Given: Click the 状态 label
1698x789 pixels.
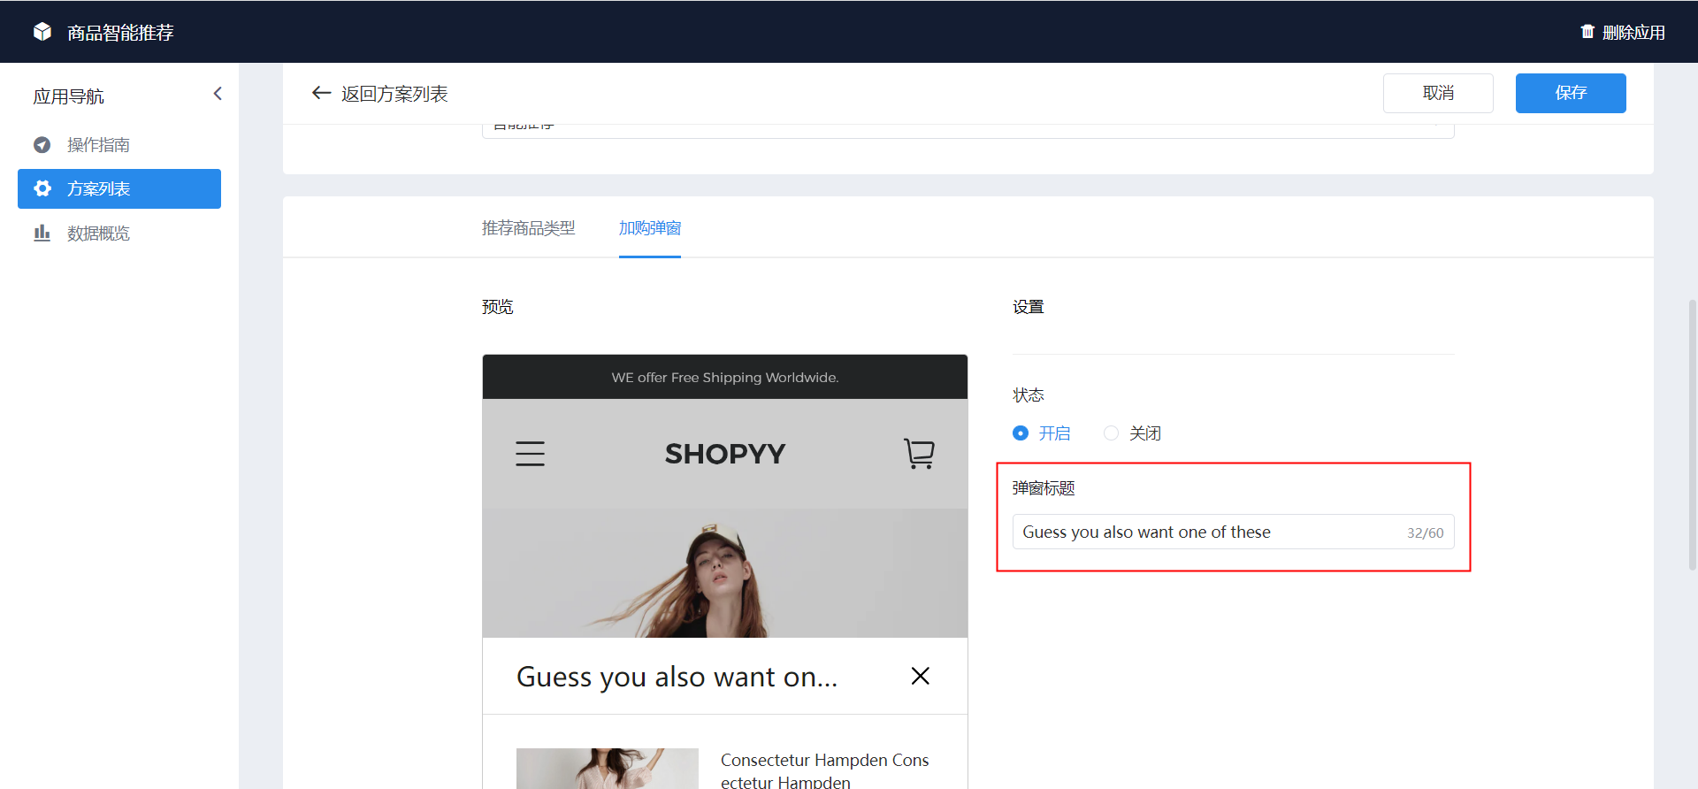Looking at the screenshot, I should (x=1028, y=394).
